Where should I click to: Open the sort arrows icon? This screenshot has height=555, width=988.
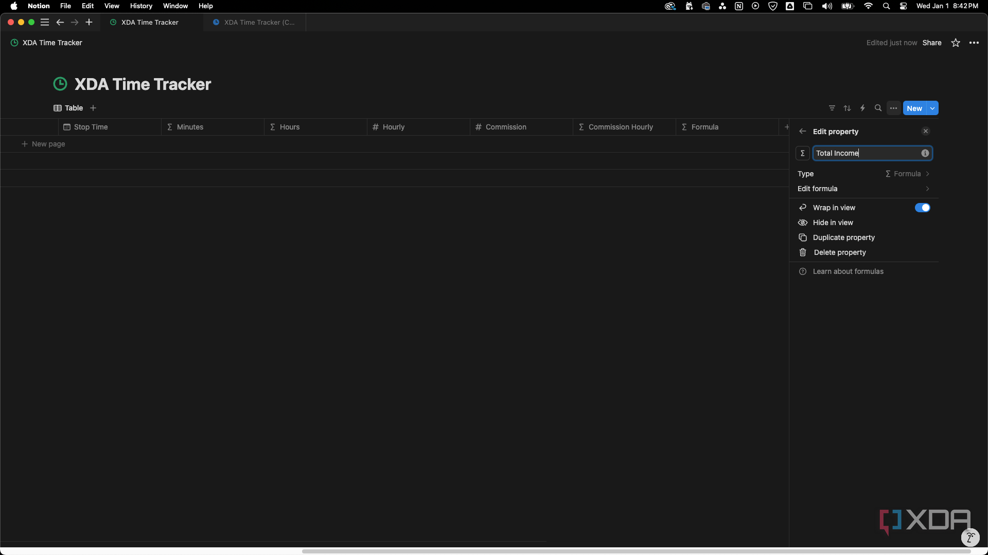coord(848,108)
